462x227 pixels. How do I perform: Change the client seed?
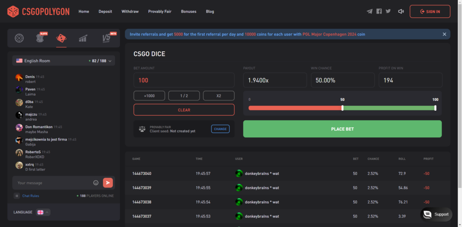220,129
